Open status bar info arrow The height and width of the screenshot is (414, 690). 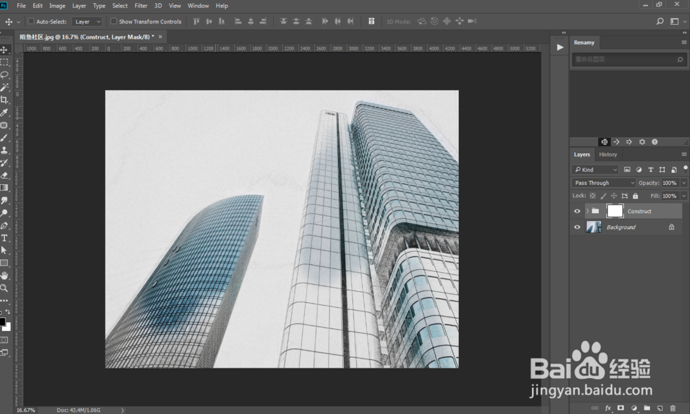(x=123, y=410)
